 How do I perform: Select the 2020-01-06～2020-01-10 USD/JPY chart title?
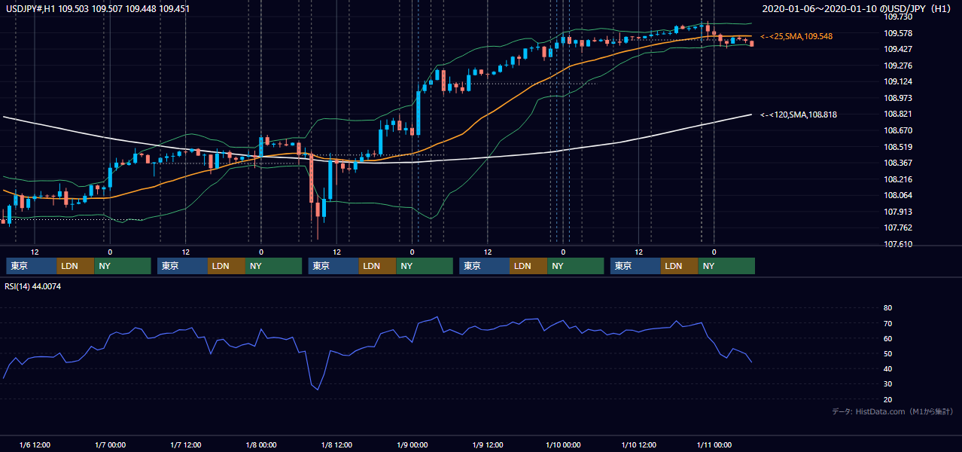pos(857,8)
